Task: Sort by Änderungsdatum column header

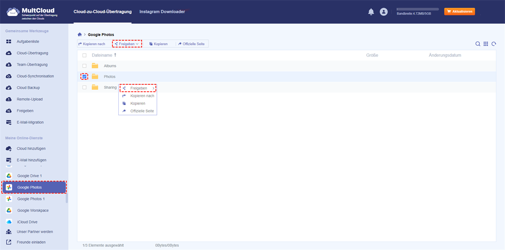Action: [x=445, y=55]
